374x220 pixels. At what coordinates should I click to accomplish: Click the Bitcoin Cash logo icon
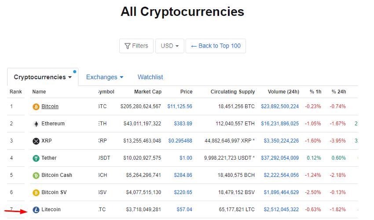pyautogui.click(x=36, y=176)
